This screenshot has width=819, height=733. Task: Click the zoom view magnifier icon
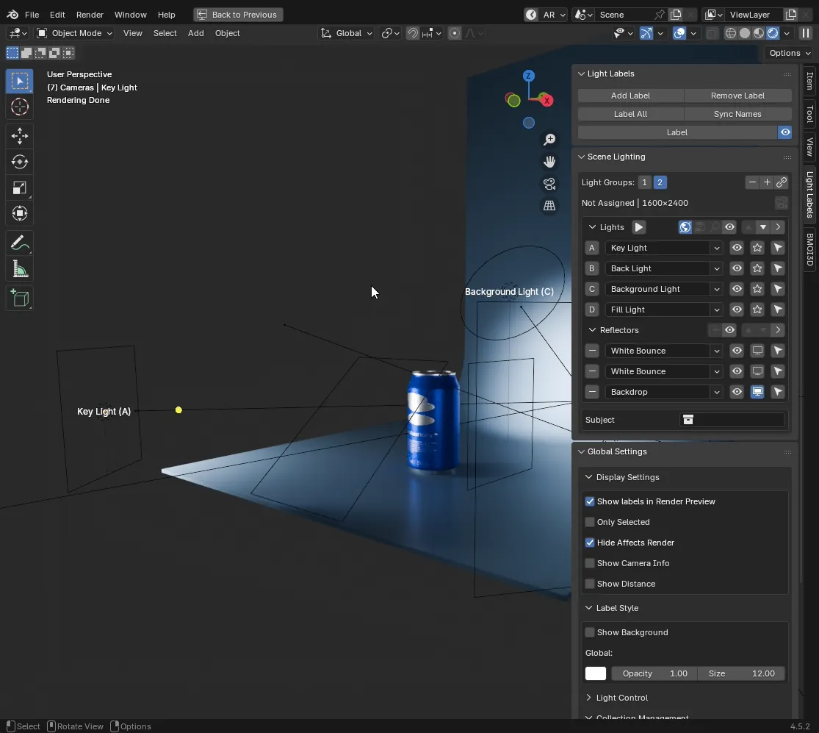549,140
